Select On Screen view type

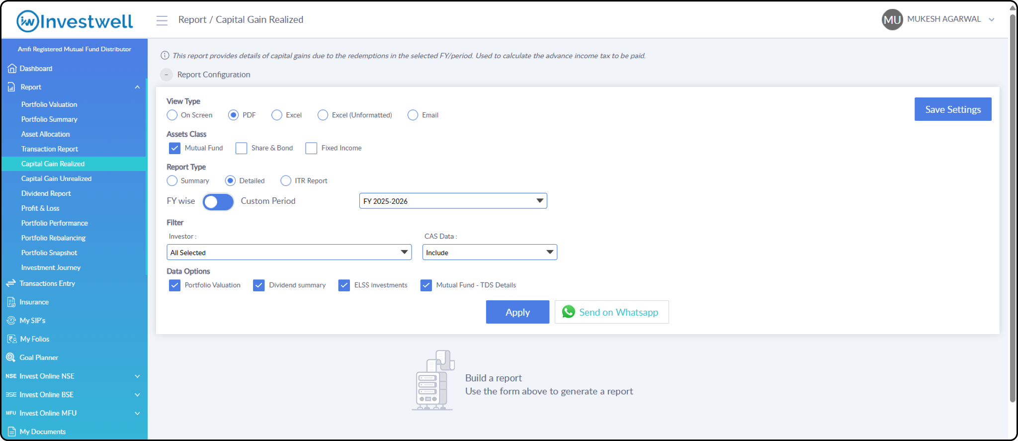tap(172, 115)
